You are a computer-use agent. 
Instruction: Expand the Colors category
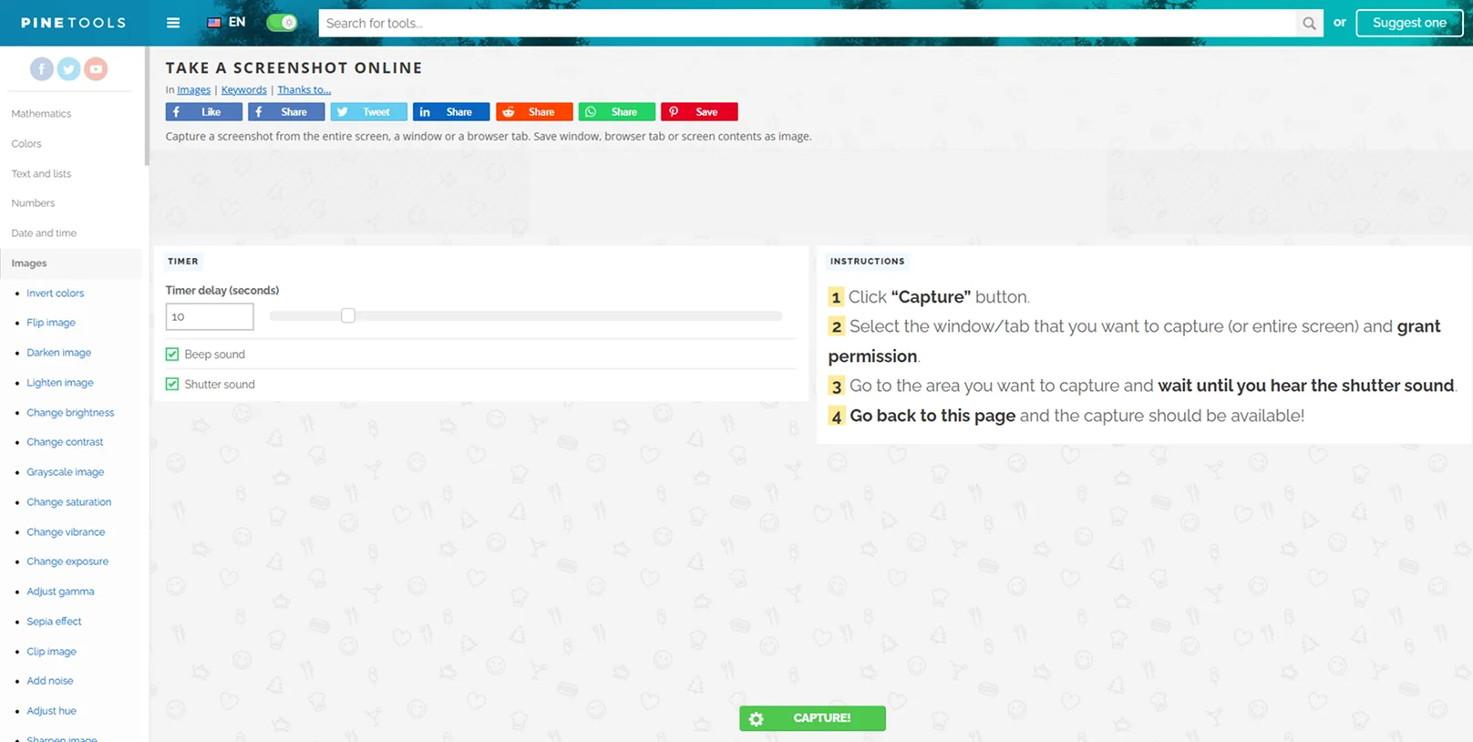tap(26, 144)
